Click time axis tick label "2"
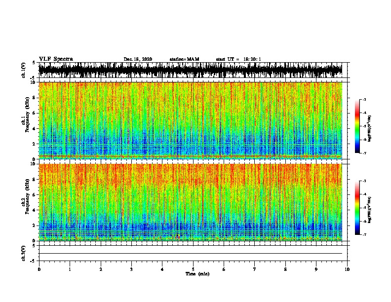Image resolution: width=391 pixels, height=302 pixels. click(101, 269)
